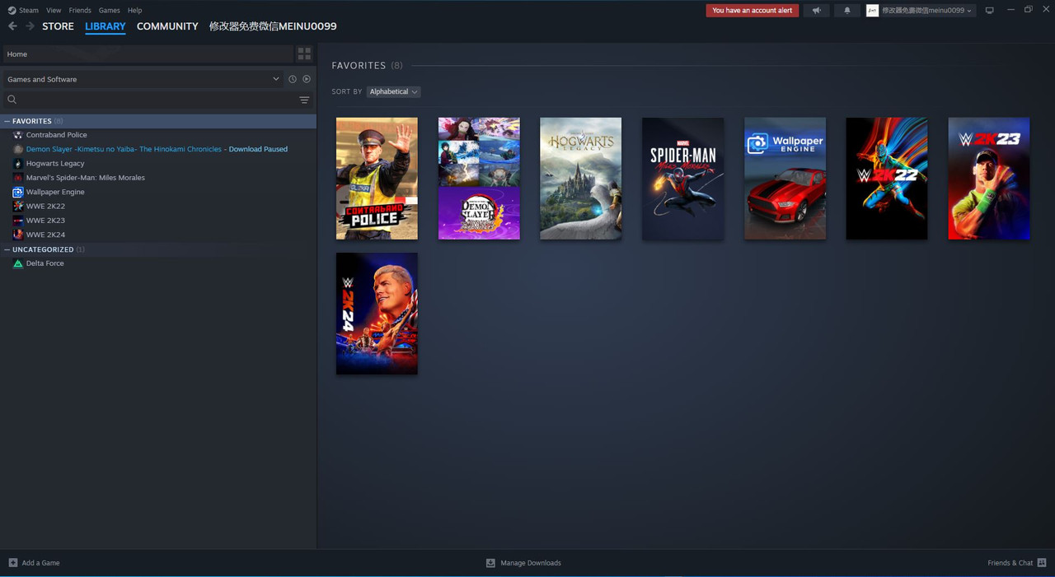Click the back navigation arrow

[x=12, y=26]
